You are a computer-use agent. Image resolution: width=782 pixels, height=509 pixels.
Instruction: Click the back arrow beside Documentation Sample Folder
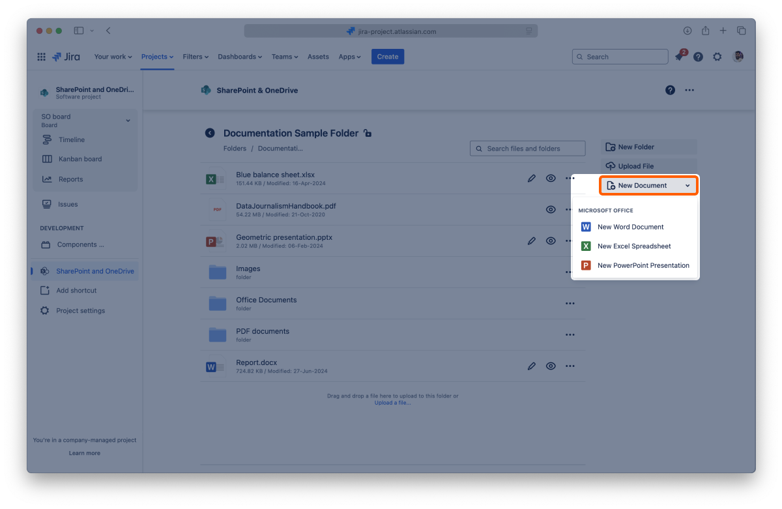pyautogui.click(x=210, y=133)
